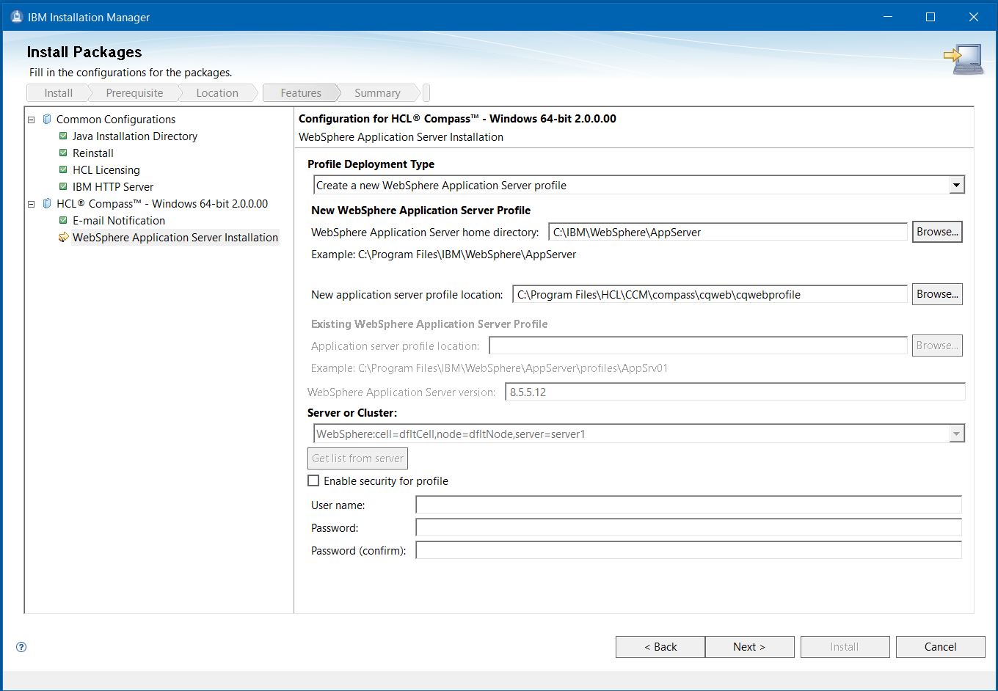Open the Profile Deployment Type dropdown

tap(955, 186)
